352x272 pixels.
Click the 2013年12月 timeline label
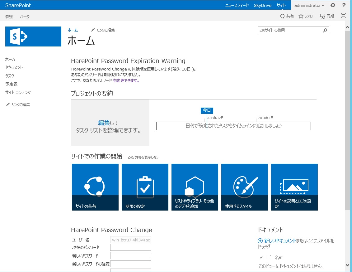click(x=215, y=118)
